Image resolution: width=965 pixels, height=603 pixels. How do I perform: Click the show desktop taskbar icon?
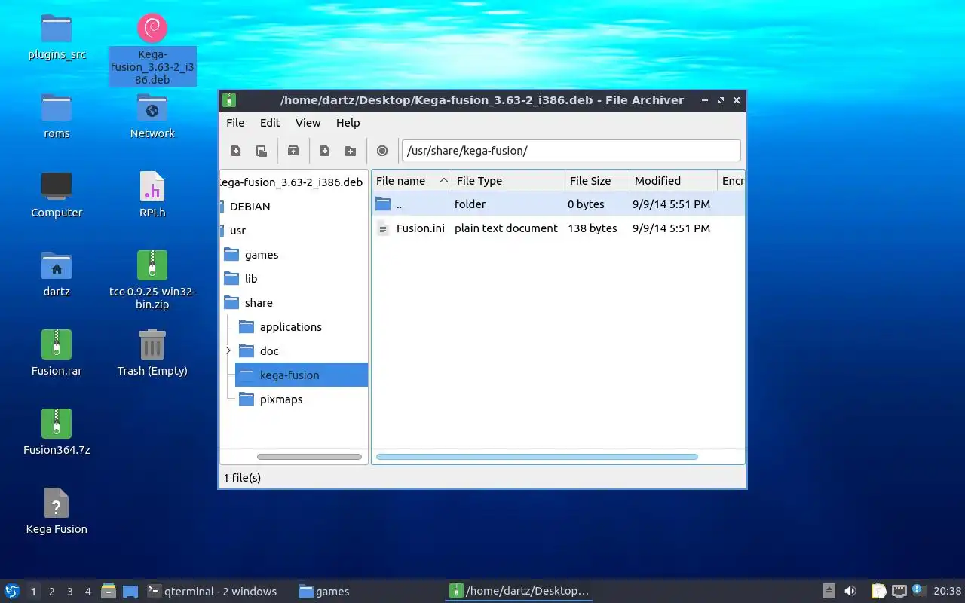[130, 591]
